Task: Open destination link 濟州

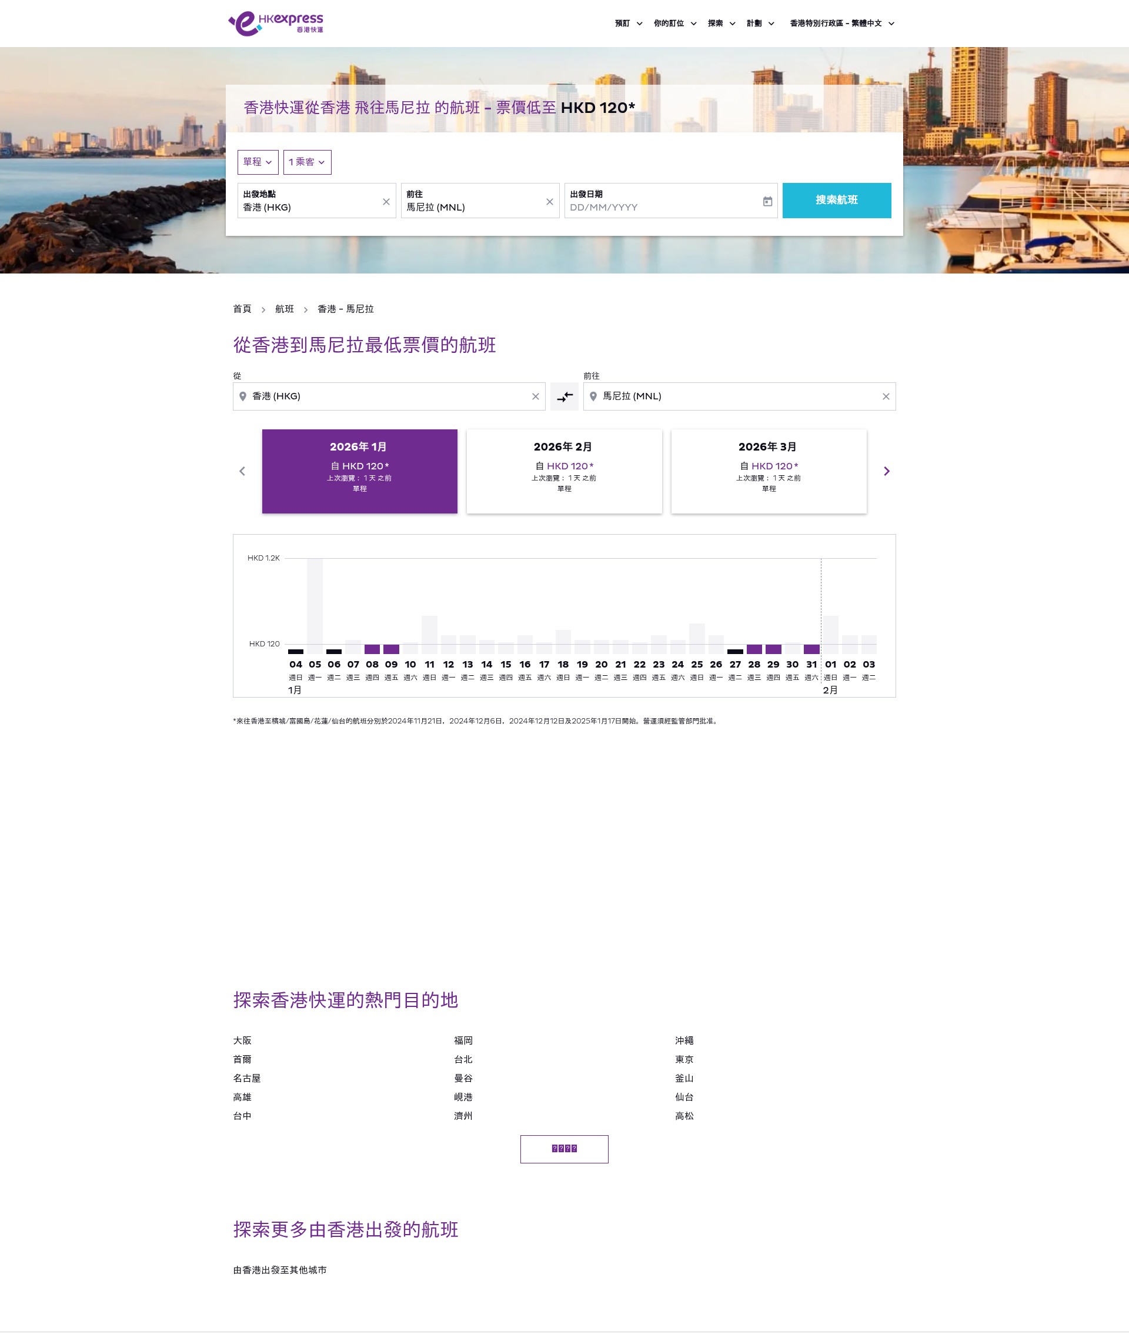Action: point(463,1116)
